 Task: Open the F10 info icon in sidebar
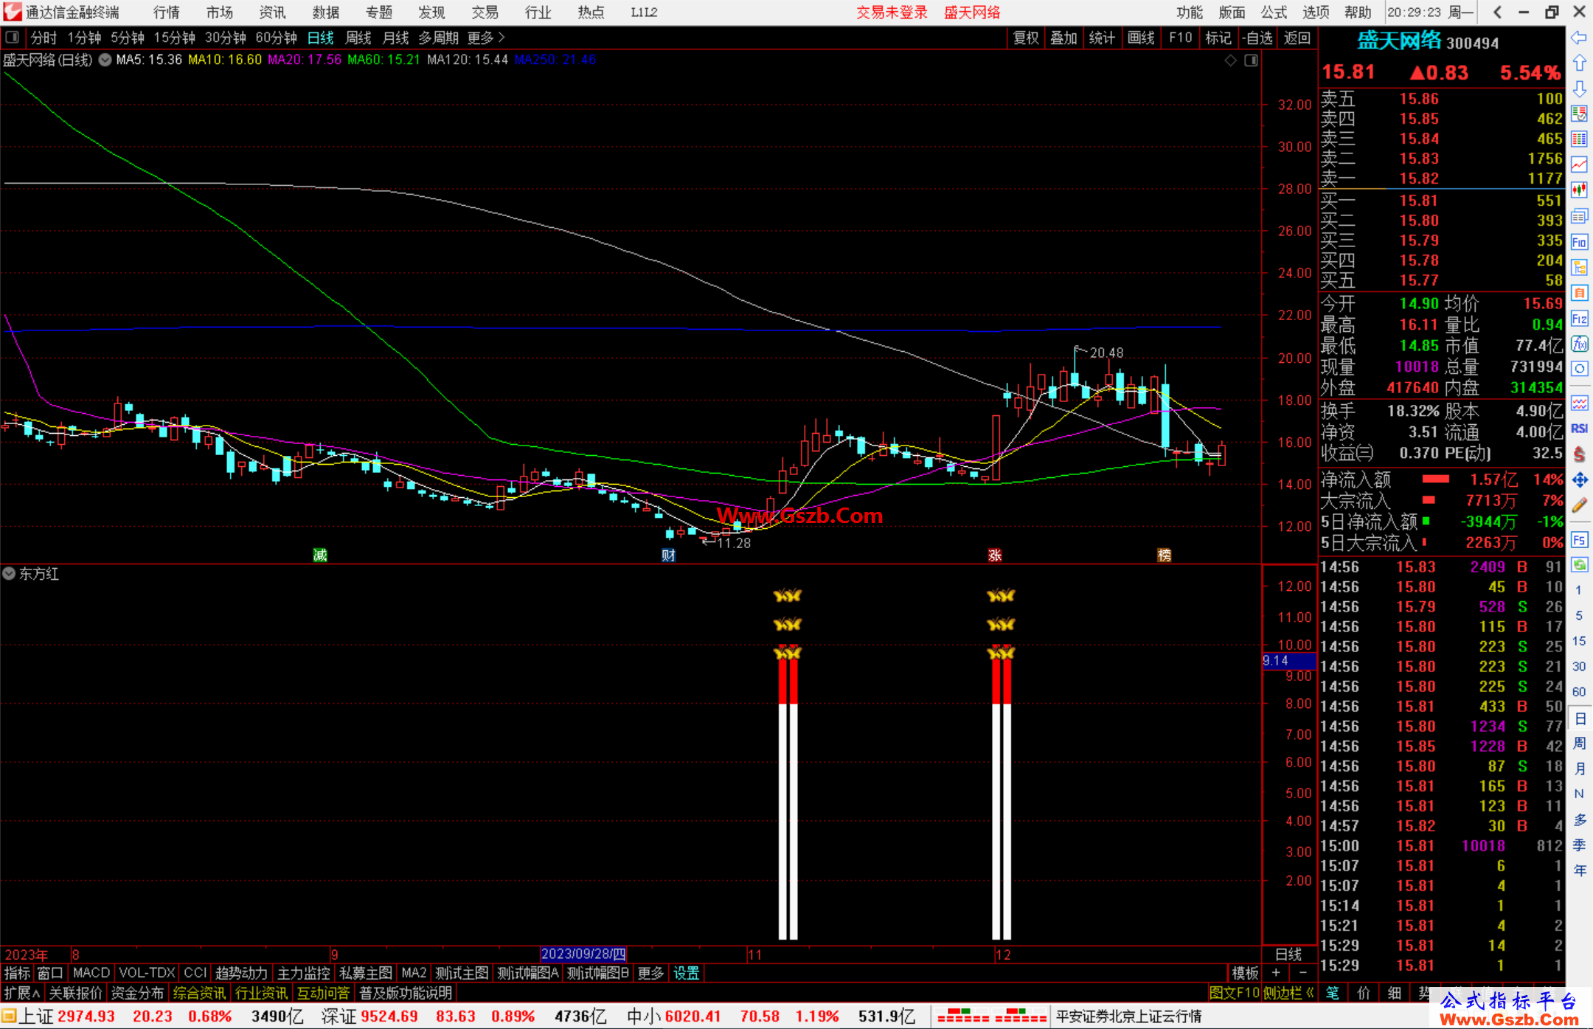click(1579, 242)
